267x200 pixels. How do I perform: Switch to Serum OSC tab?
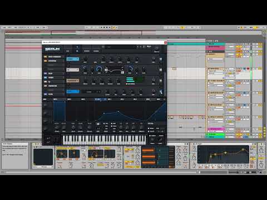(x=68, y=51)
